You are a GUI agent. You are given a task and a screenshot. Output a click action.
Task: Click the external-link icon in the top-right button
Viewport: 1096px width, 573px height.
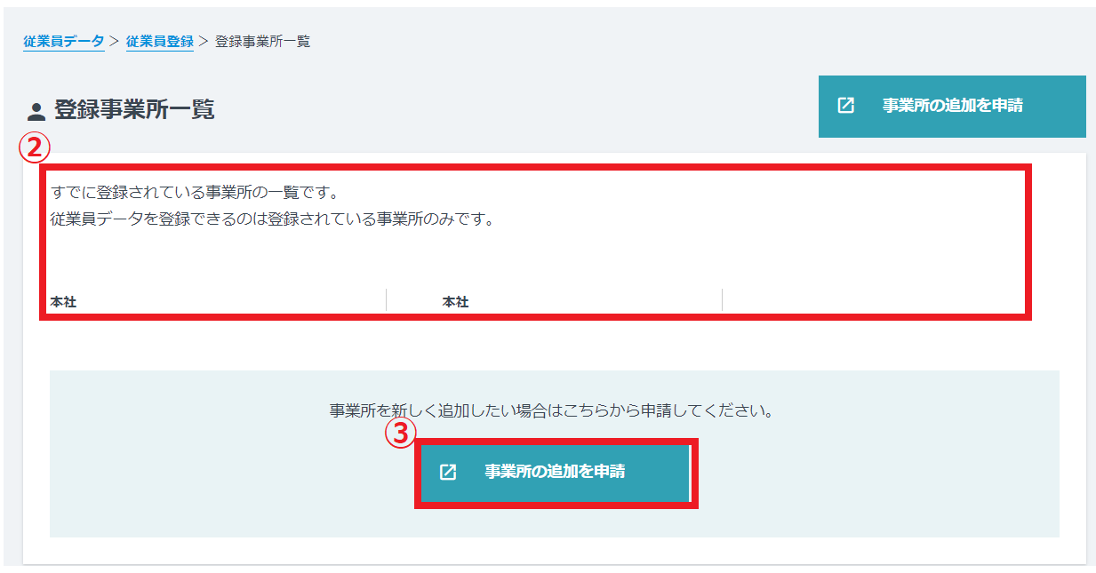[x=846, y=106]
